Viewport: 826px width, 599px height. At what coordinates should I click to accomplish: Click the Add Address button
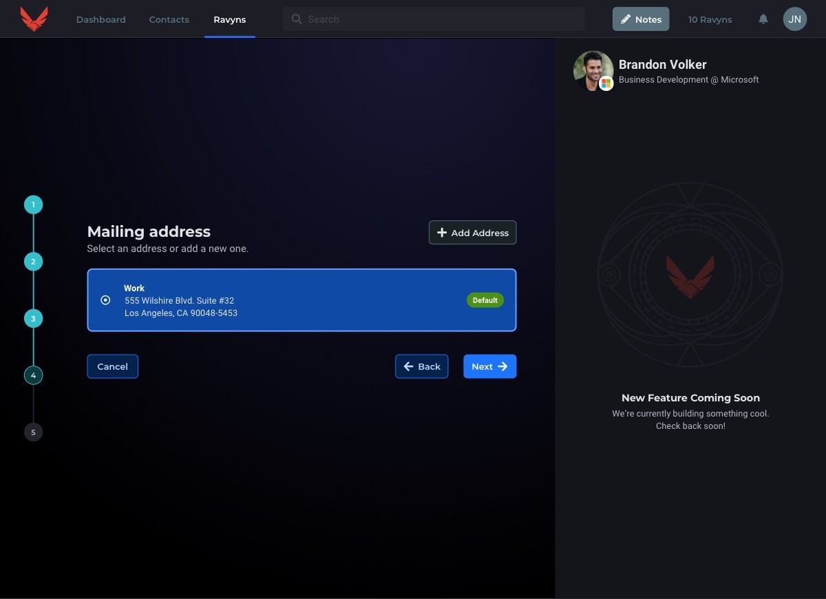[472, 233]
